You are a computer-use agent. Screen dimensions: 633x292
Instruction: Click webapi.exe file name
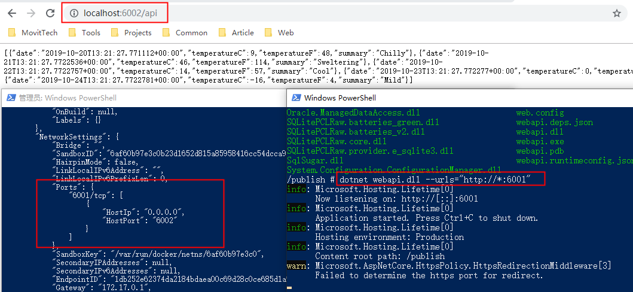click(x=540, y=142)
